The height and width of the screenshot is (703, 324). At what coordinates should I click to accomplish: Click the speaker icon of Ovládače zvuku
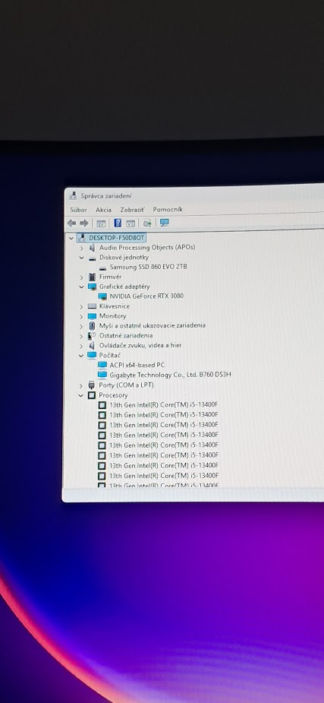coord(92,346)
